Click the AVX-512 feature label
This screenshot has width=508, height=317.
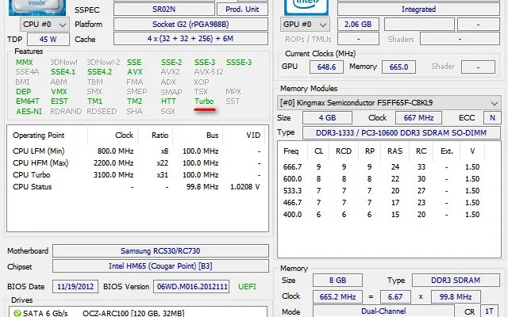[x=209, y=72]
